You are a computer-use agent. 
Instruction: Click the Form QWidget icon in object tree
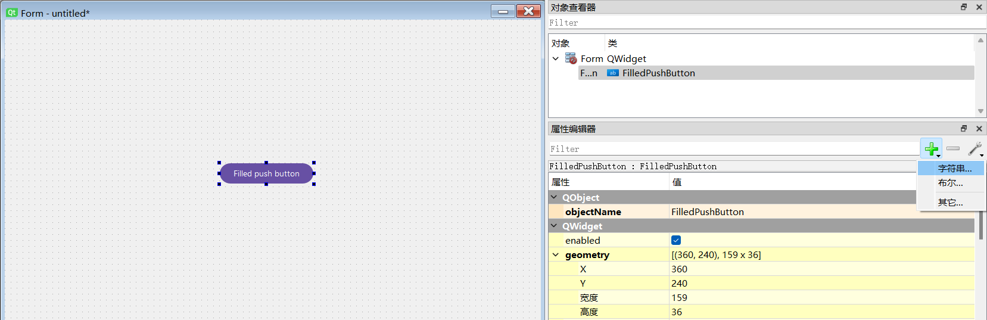click(571, 58)
